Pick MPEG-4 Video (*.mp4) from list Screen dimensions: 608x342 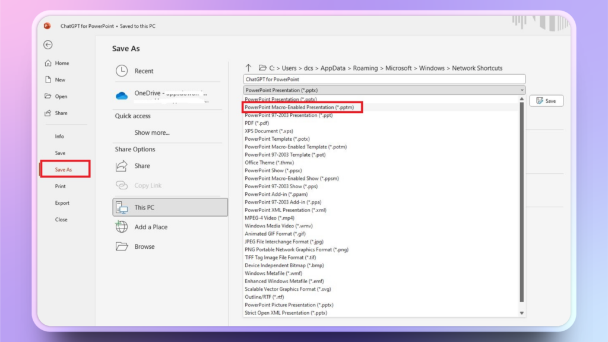point(270,218)
